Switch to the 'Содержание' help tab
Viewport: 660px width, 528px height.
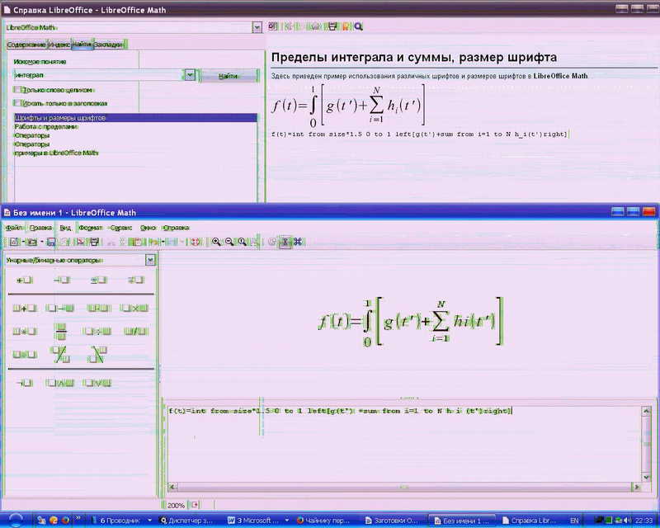pos(26,45)
